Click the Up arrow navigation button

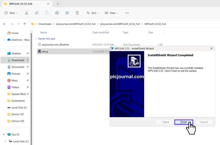(25, 24)
